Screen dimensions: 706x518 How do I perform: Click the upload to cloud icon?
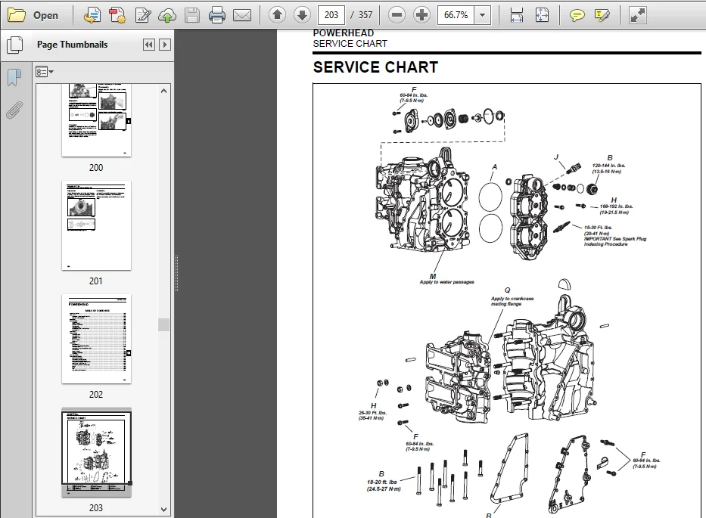[x=167, y=16]
